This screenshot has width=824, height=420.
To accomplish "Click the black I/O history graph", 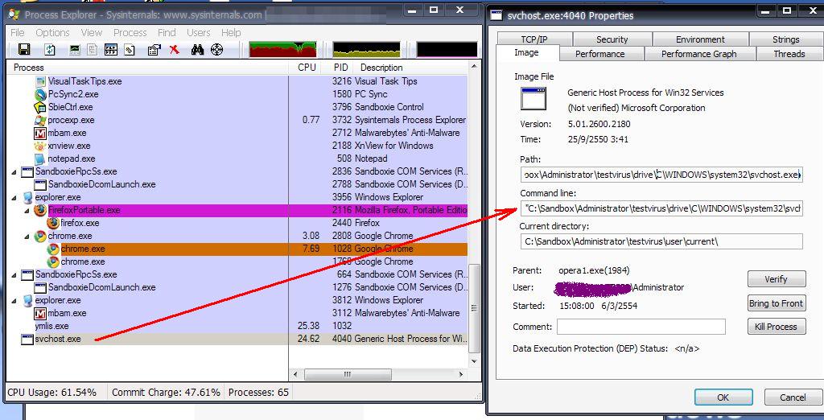I will 447,50.
